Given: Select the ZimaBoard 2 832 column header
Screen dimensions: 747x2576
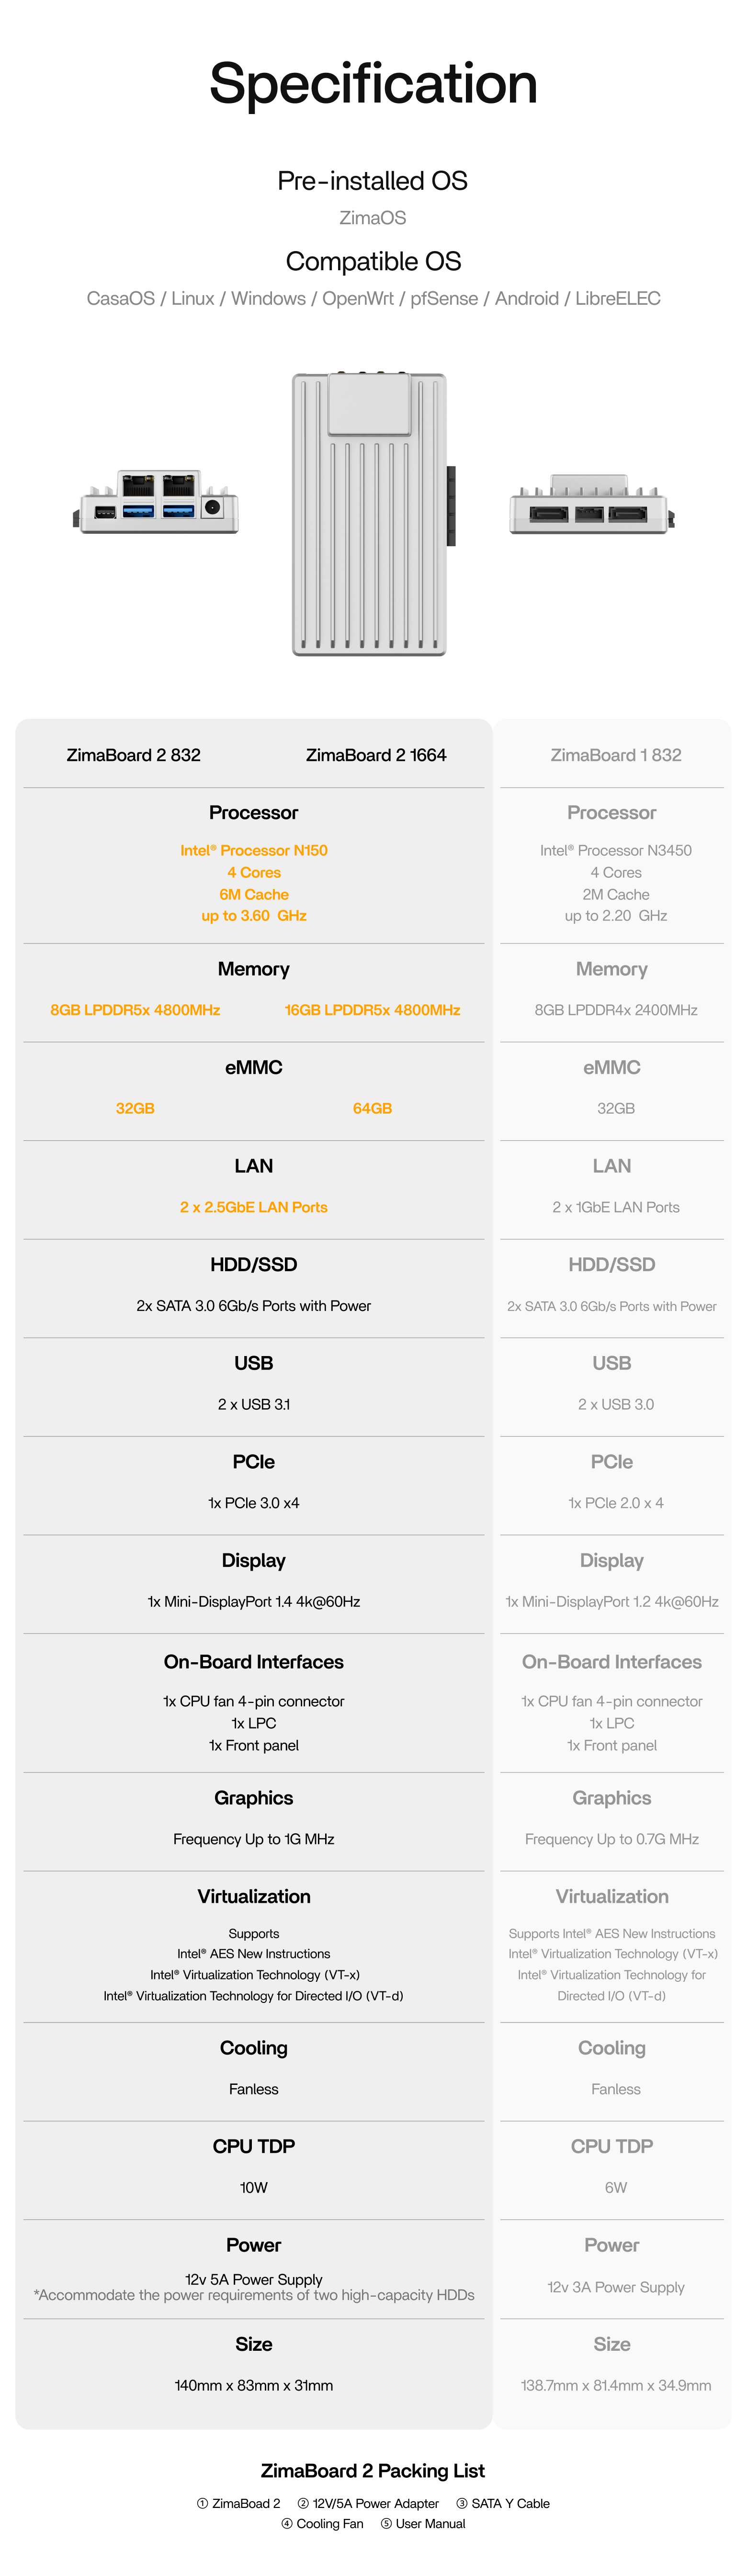Looking at the screenshot, I should point(134,755).
